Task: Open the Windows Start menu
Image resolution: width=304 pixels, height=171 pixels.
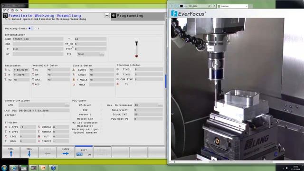Action: click(x=4, y=168)
